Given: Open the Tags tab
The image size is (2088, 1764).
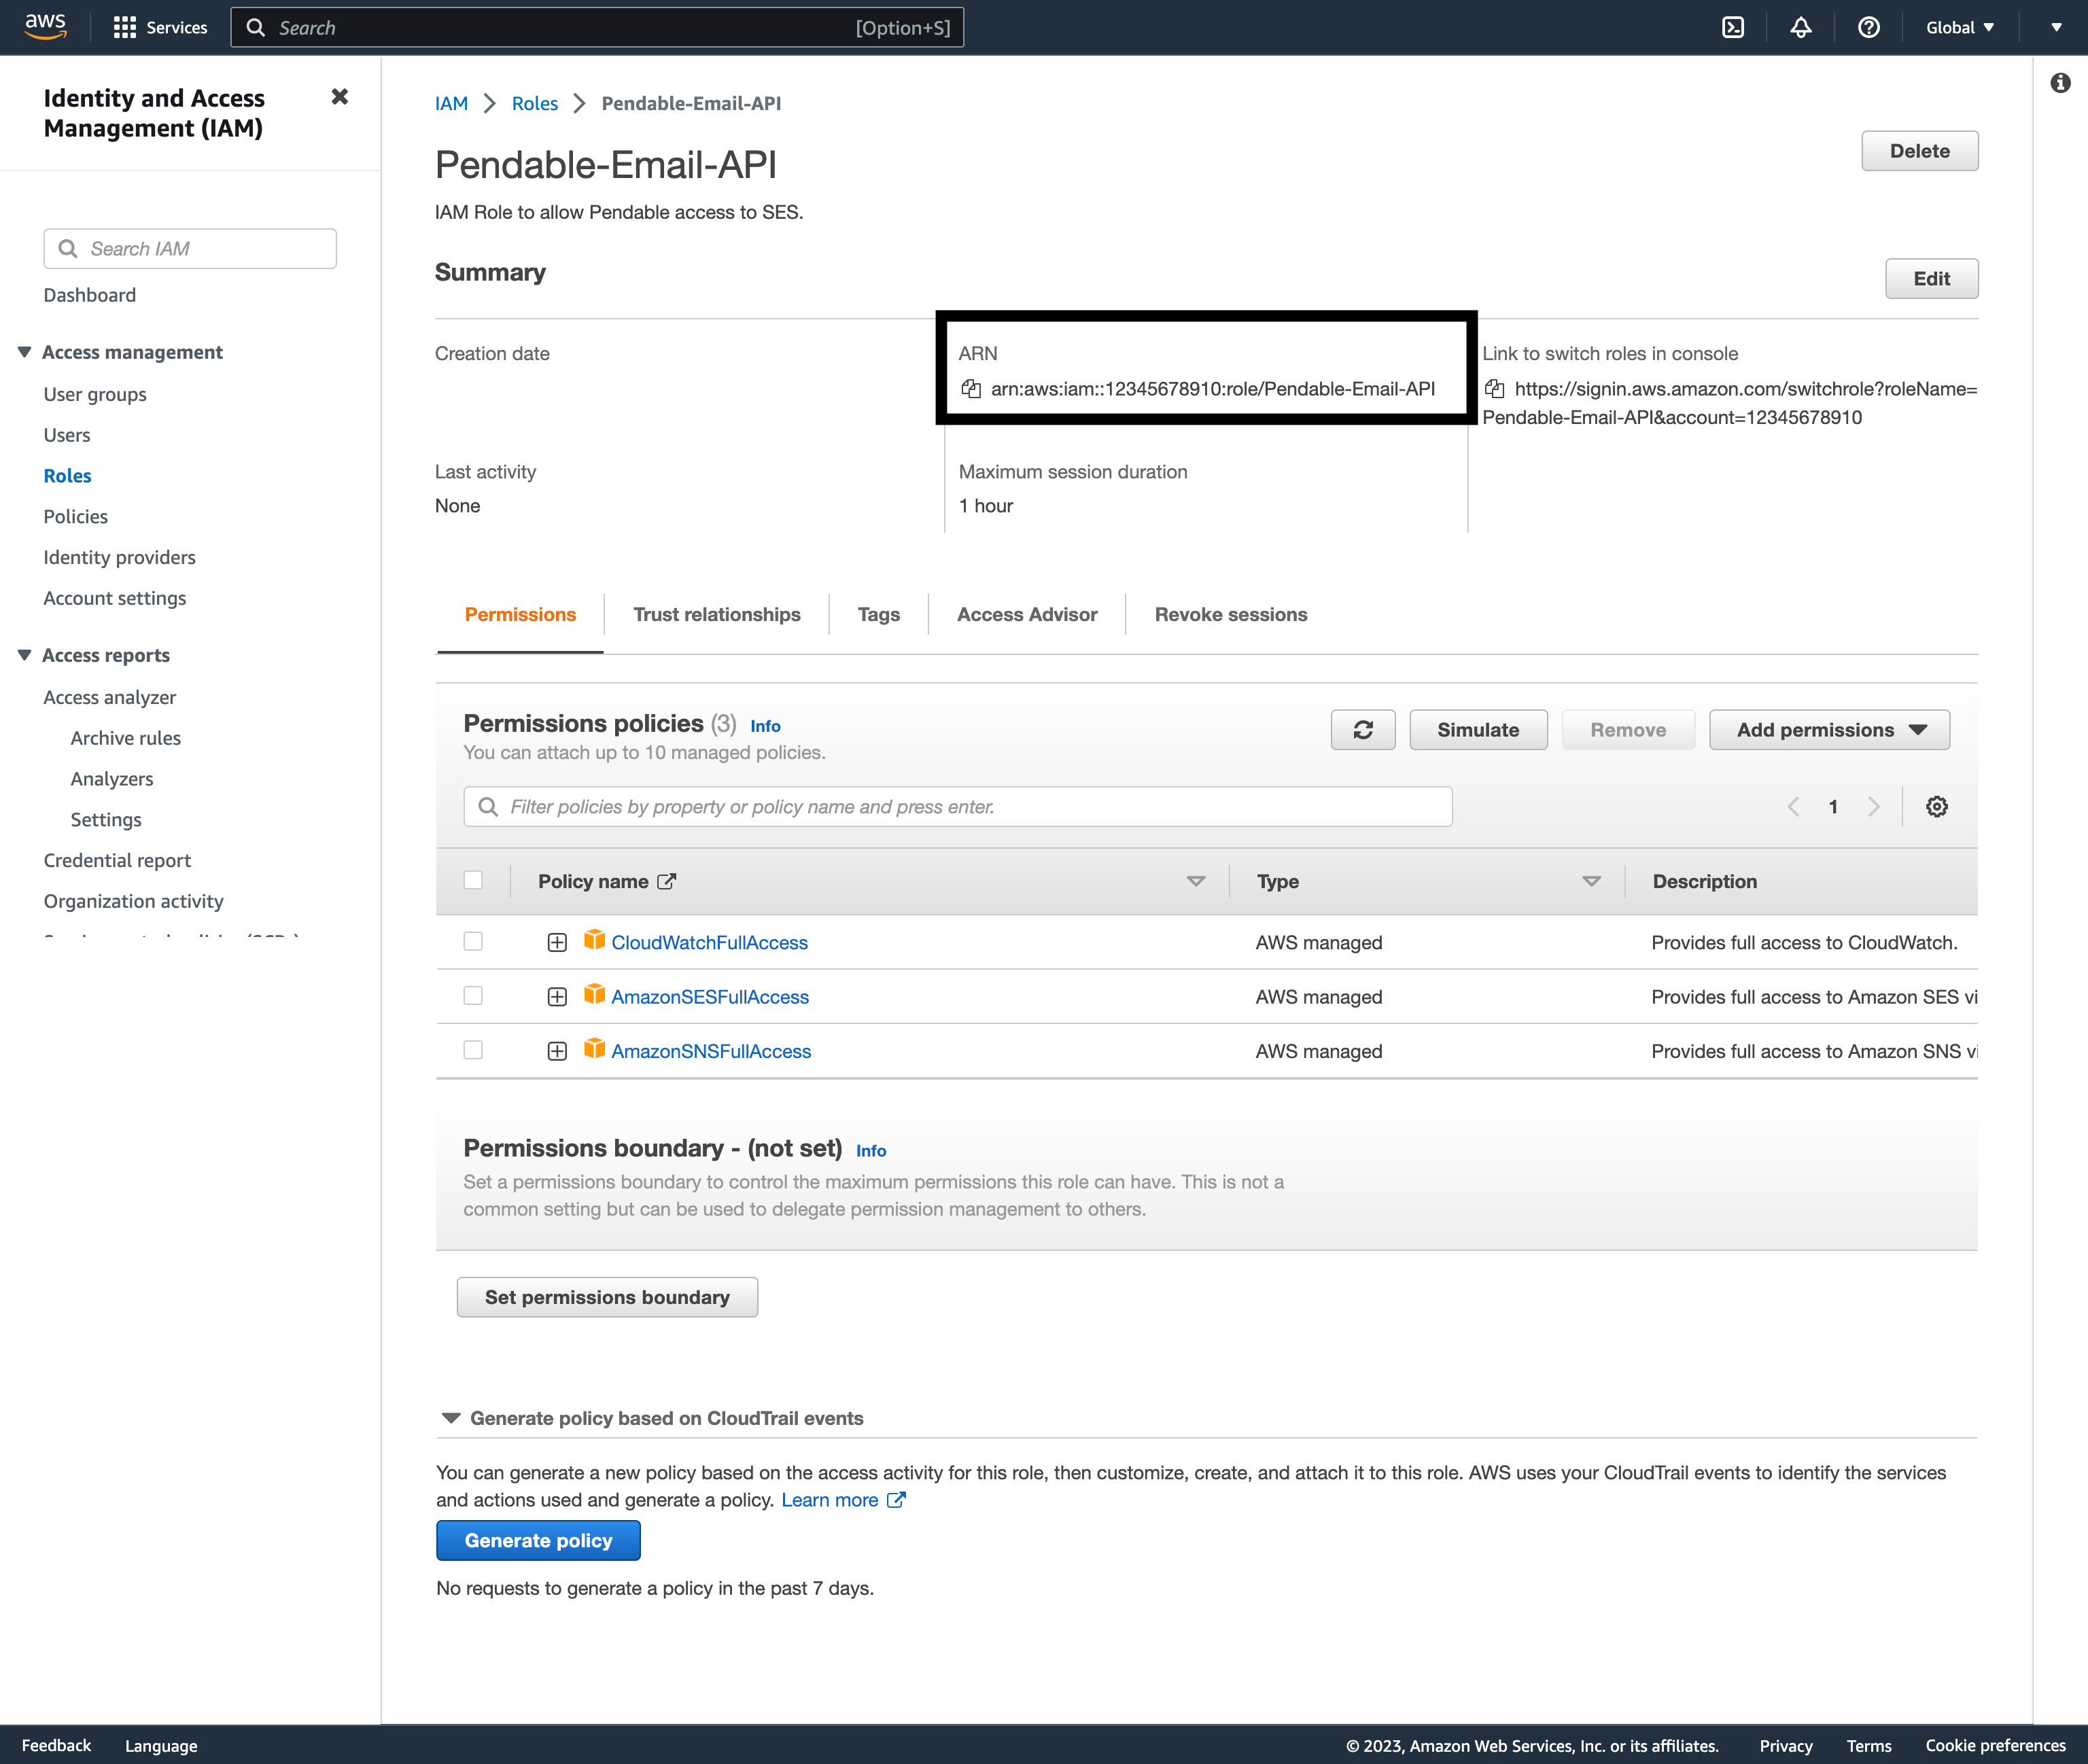Looking at the screenshot, I should (x=878, y=615).
